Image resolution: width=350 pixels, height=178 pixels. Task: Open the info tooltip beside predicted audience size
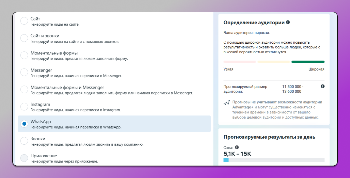(322, 86)
